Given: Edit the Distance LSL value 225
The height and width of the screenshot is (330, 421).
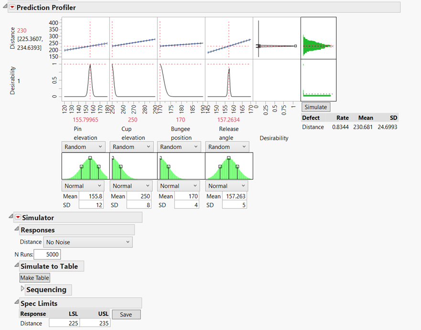Looking at the screenshot, I should 64,323.
